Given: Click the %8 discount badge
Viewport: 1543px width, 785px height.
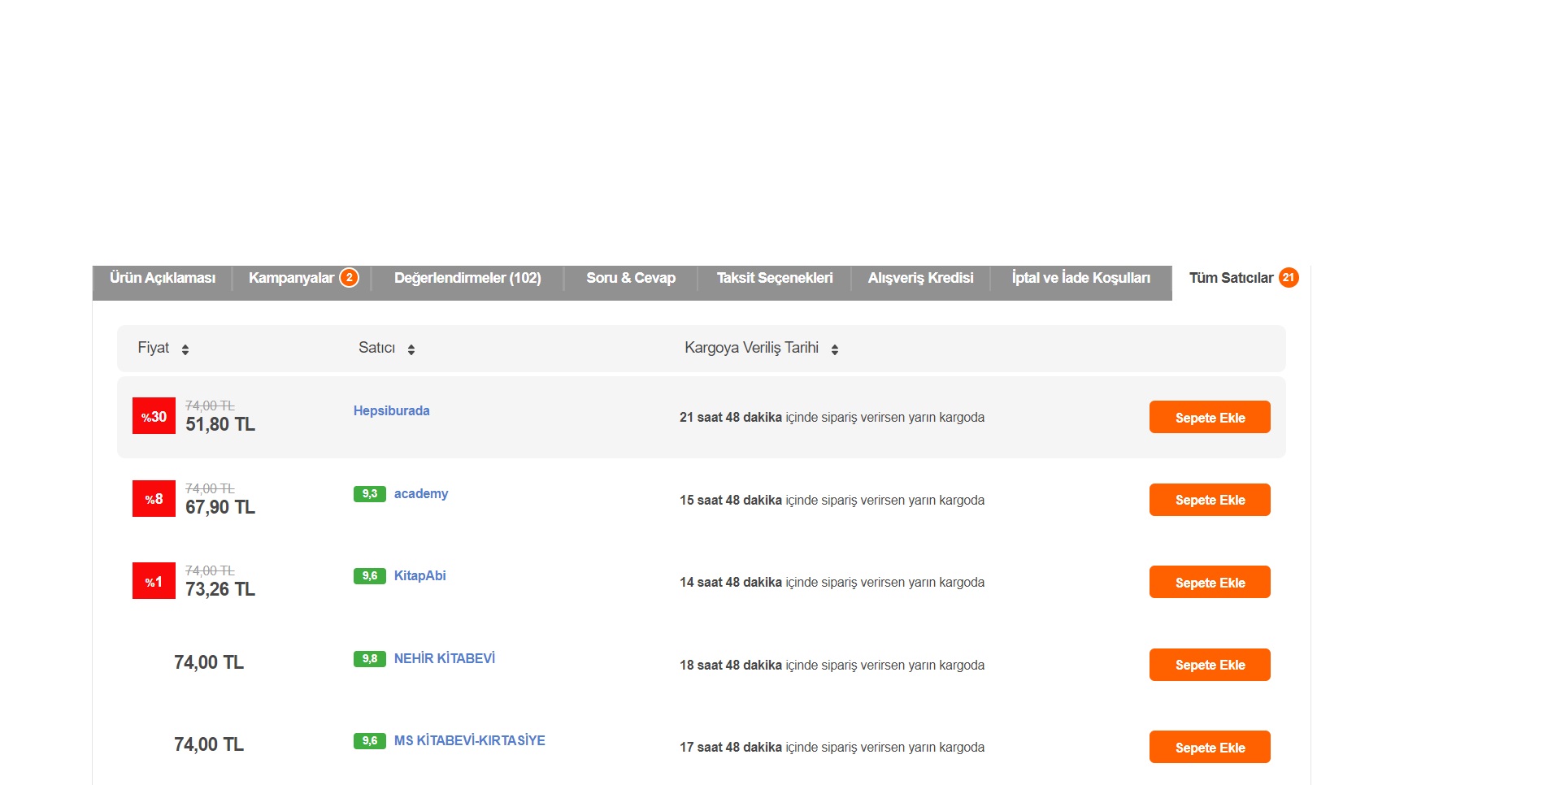Looking at the screenshot, I should (x=154, y=499).
